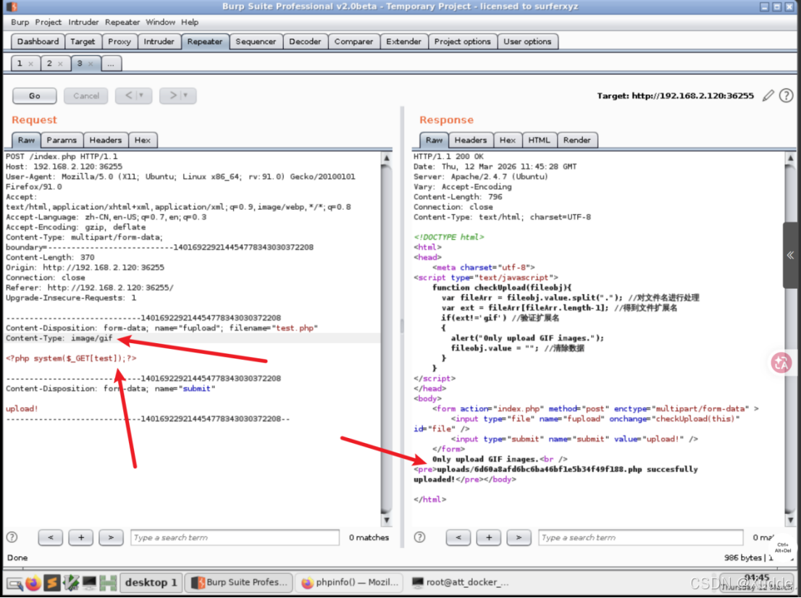Select the response Render tab
Viewport: 801px width, 598px height.
tap(576, 140)
